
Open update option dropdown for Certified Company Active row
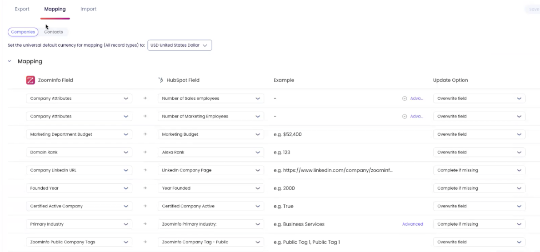479,206
